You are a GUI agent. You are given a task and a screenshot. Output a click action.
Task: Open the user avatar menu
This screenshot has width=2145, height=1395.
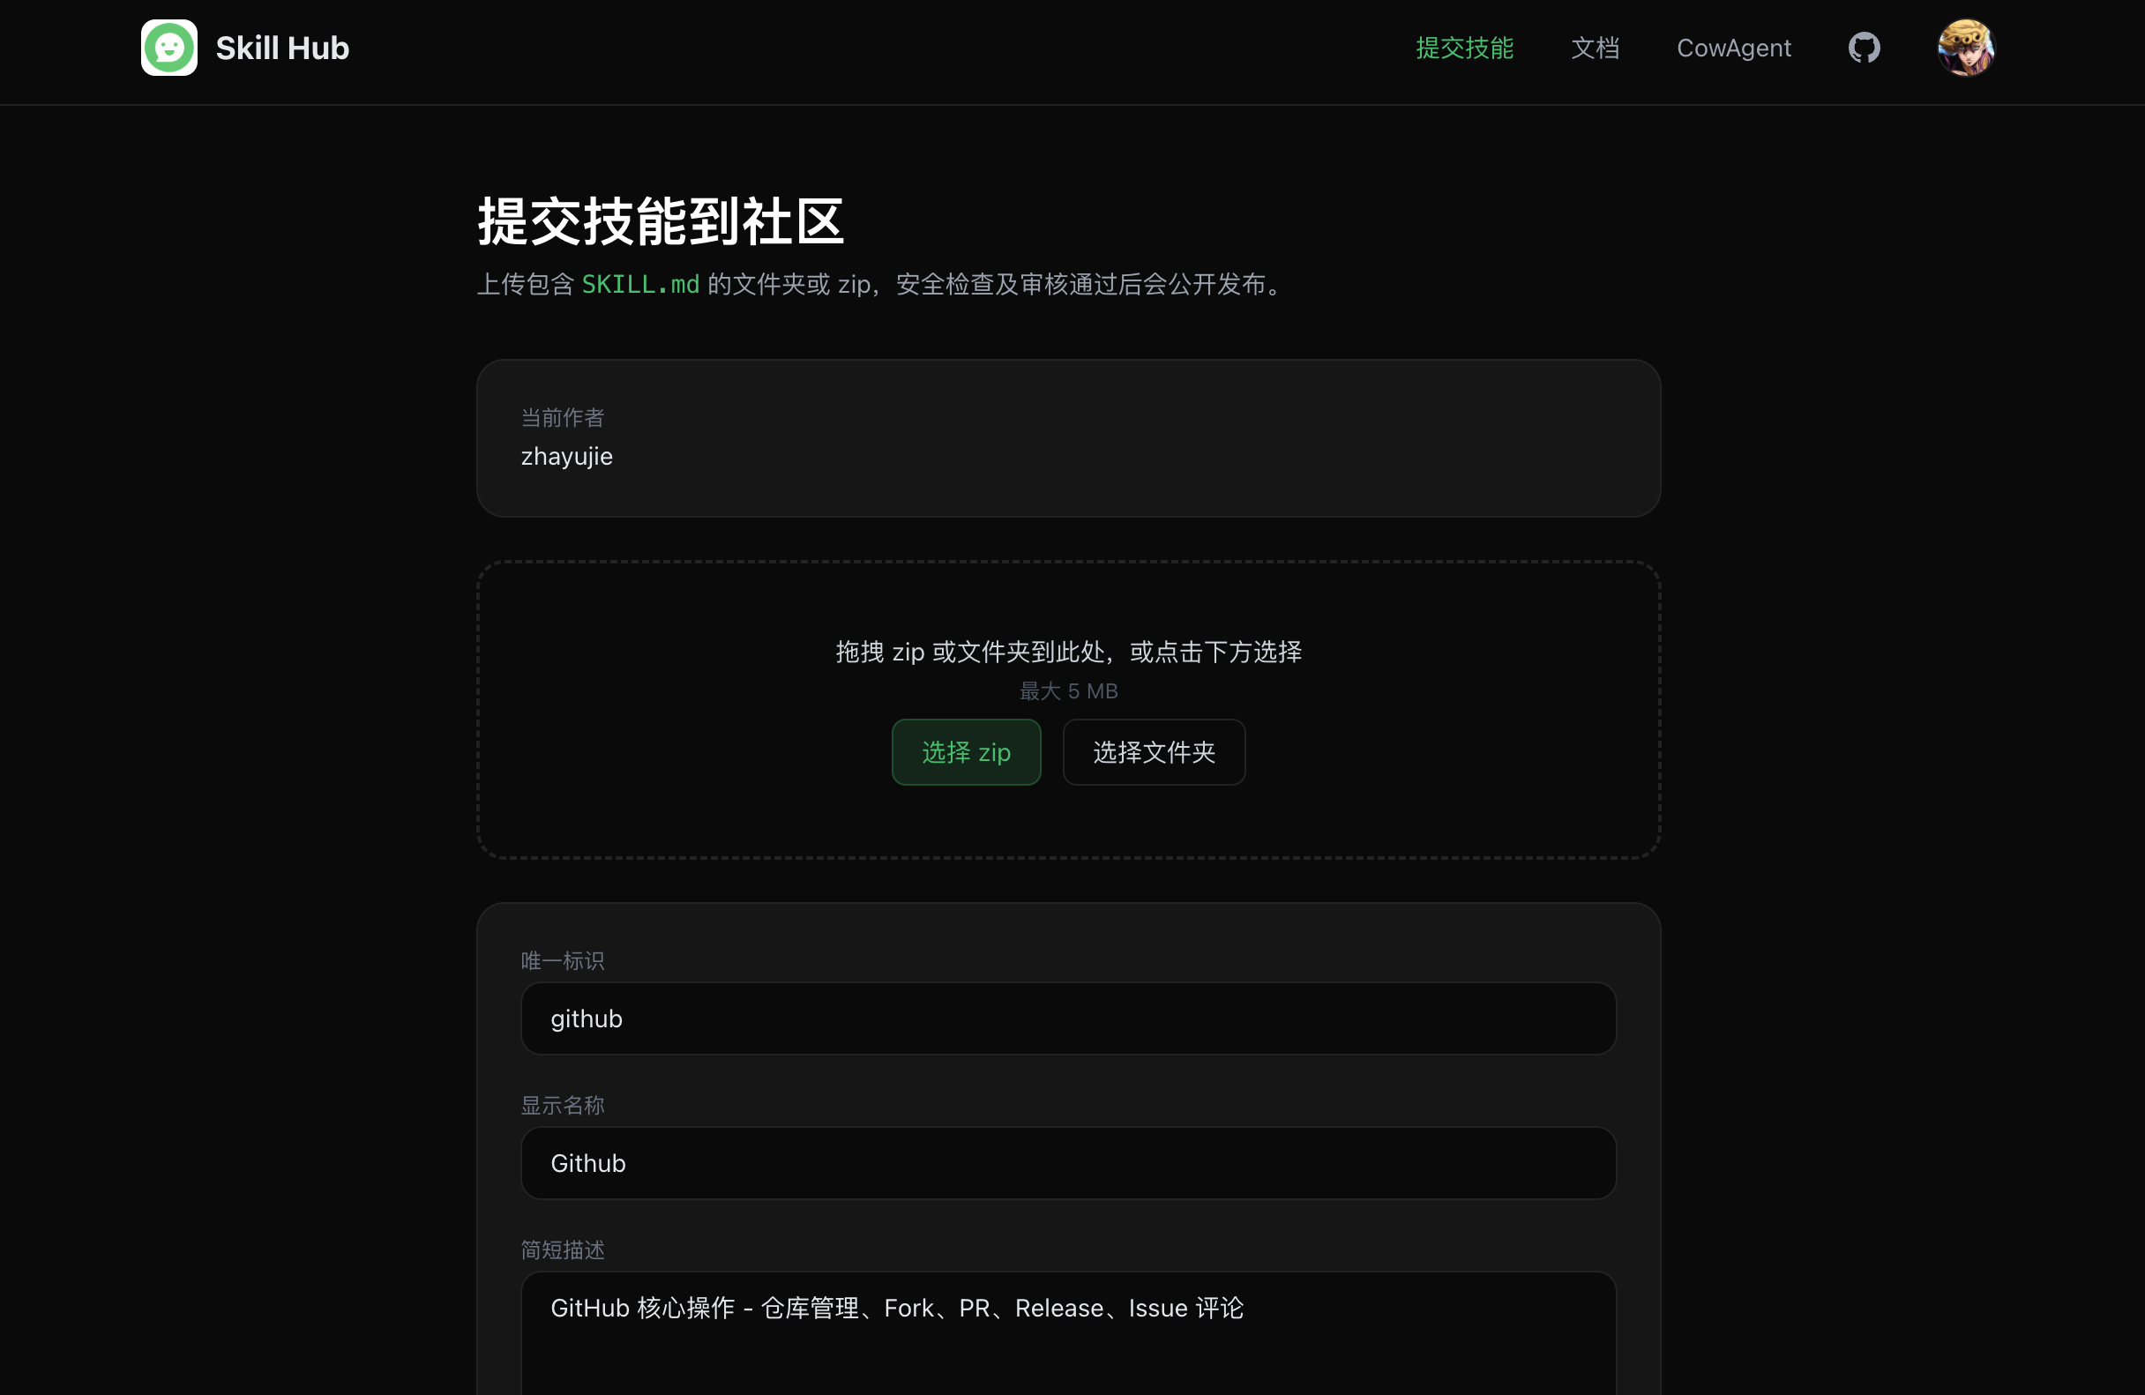point(1966,48)
